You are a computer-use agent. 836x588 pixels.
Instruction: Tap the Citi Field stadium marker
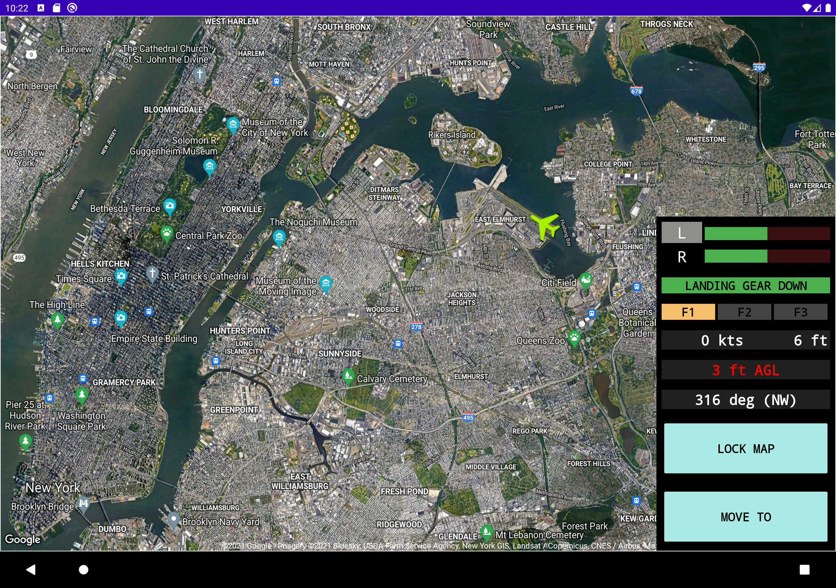586,281
